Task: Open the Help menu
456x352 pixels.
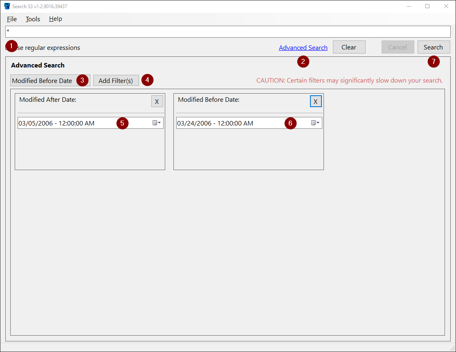Action: coord(55,19)
